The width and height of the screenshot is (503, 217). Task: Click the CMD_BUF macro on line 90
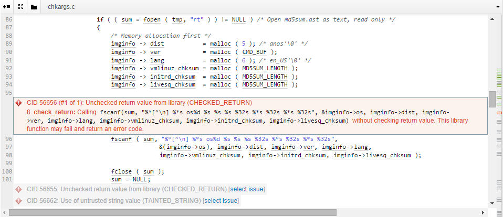point(255,52)
